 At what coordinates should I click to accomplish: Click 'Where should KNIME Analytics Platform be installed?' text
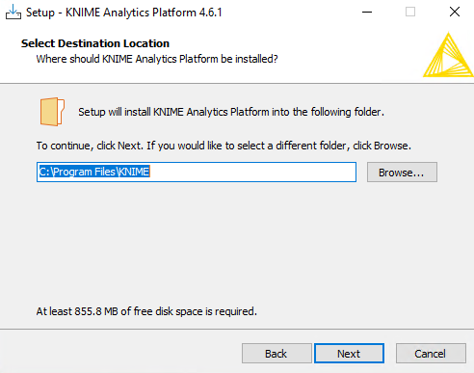coord(157,59)
